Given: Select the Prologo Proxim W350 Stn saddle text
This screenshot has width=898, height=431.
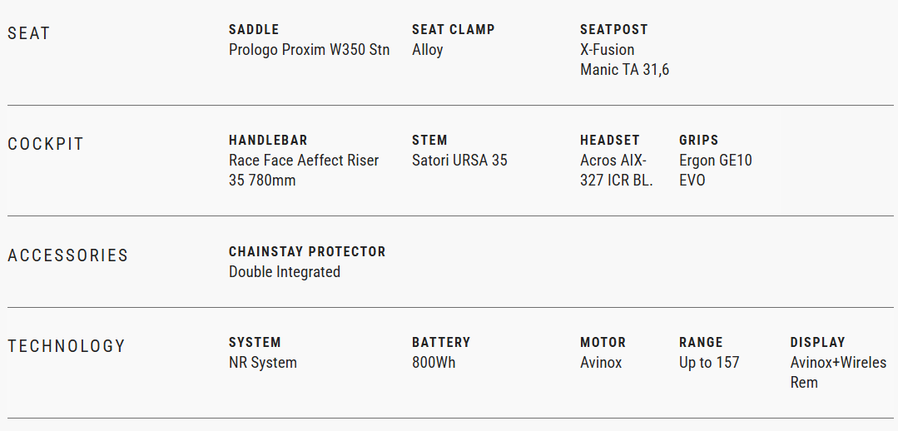Looking at the screenshot, I should pyautogui.click(x=309, y=50).
